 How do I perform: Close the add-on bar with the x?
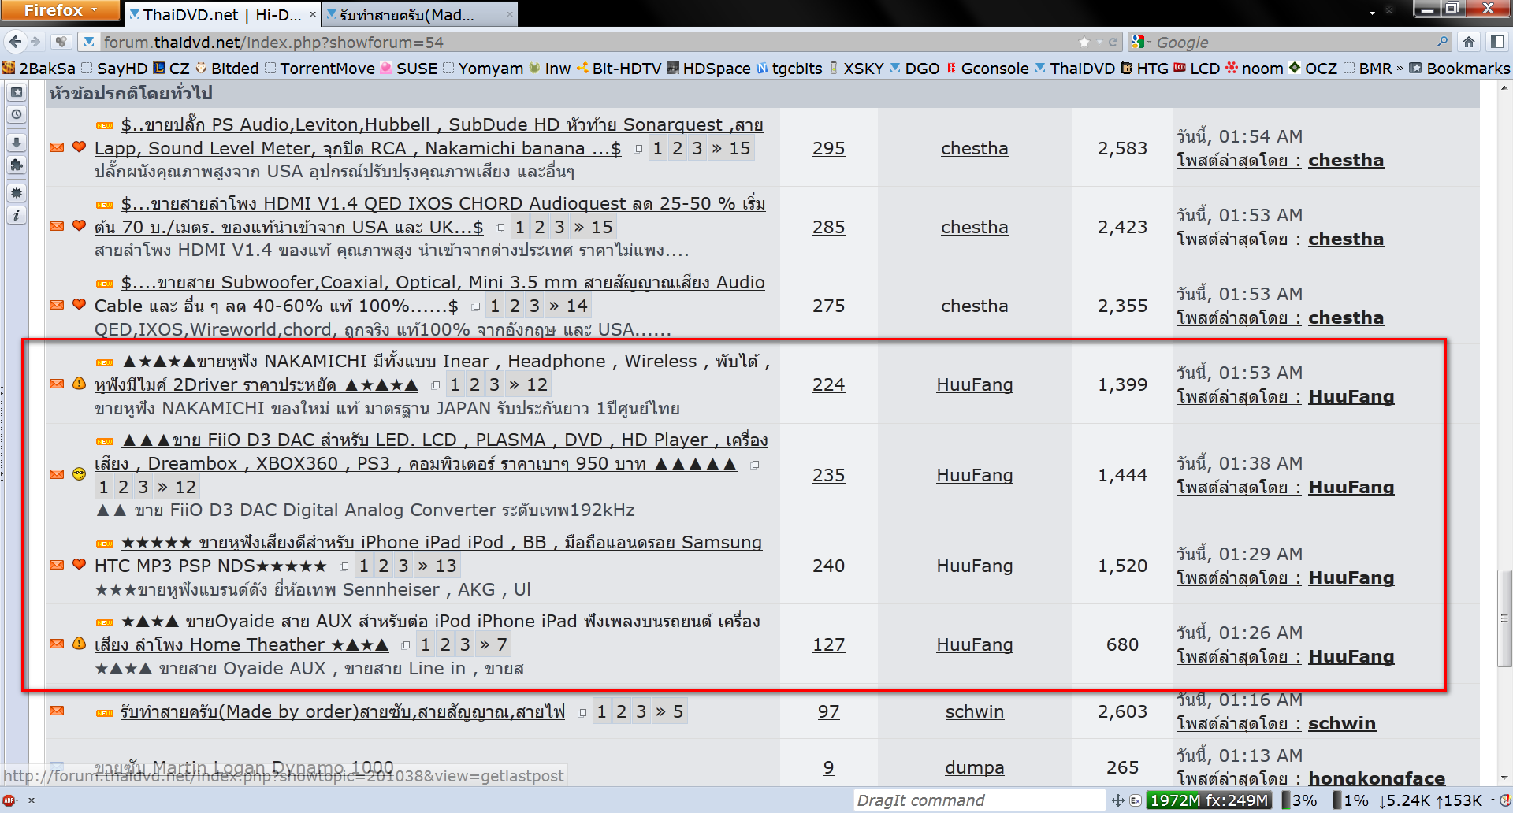pos(32,800)
